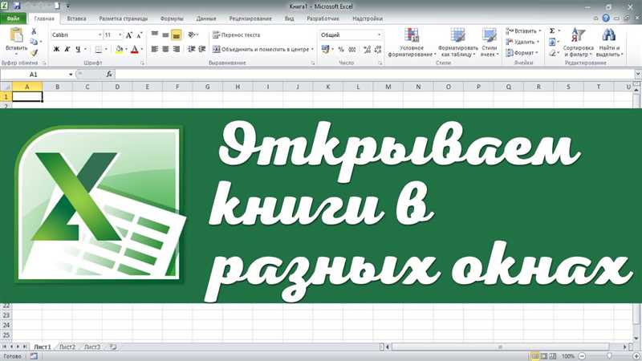642x361 pixels.
Task: Open the Number group dialog launcher
Action: [x=380, y=63]
